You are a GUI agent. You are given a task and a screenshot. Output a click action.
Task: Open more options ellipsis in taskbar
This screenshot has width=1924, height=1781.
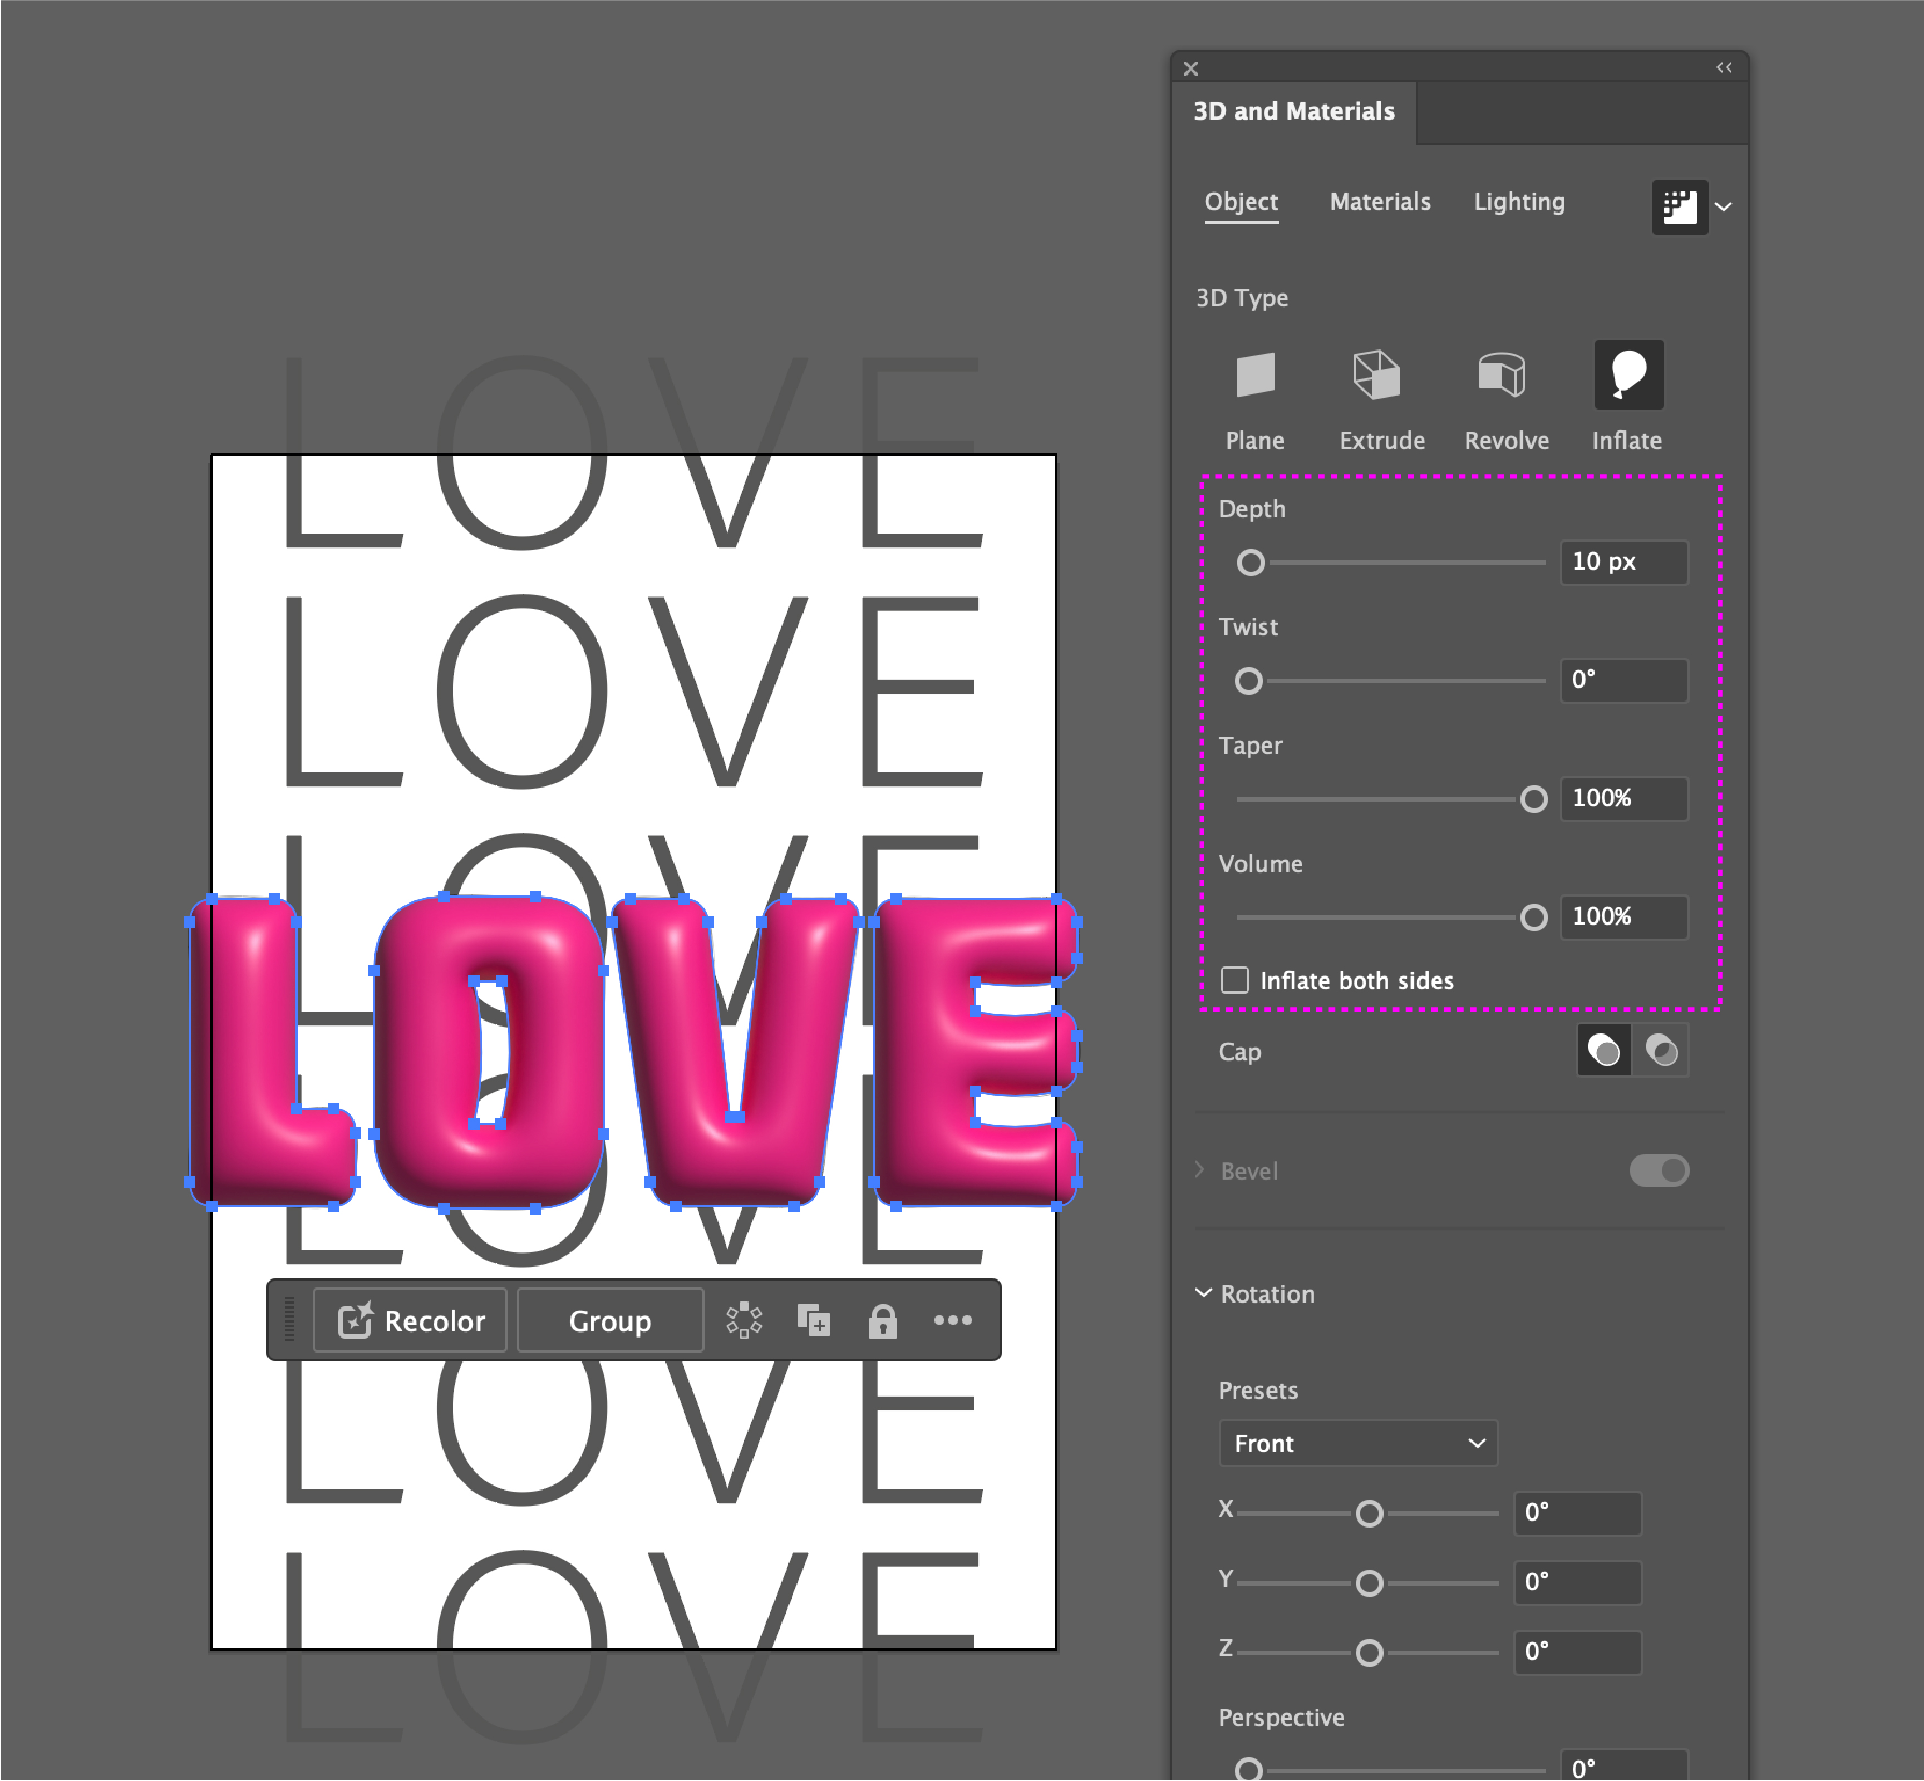click(952, 1320)
